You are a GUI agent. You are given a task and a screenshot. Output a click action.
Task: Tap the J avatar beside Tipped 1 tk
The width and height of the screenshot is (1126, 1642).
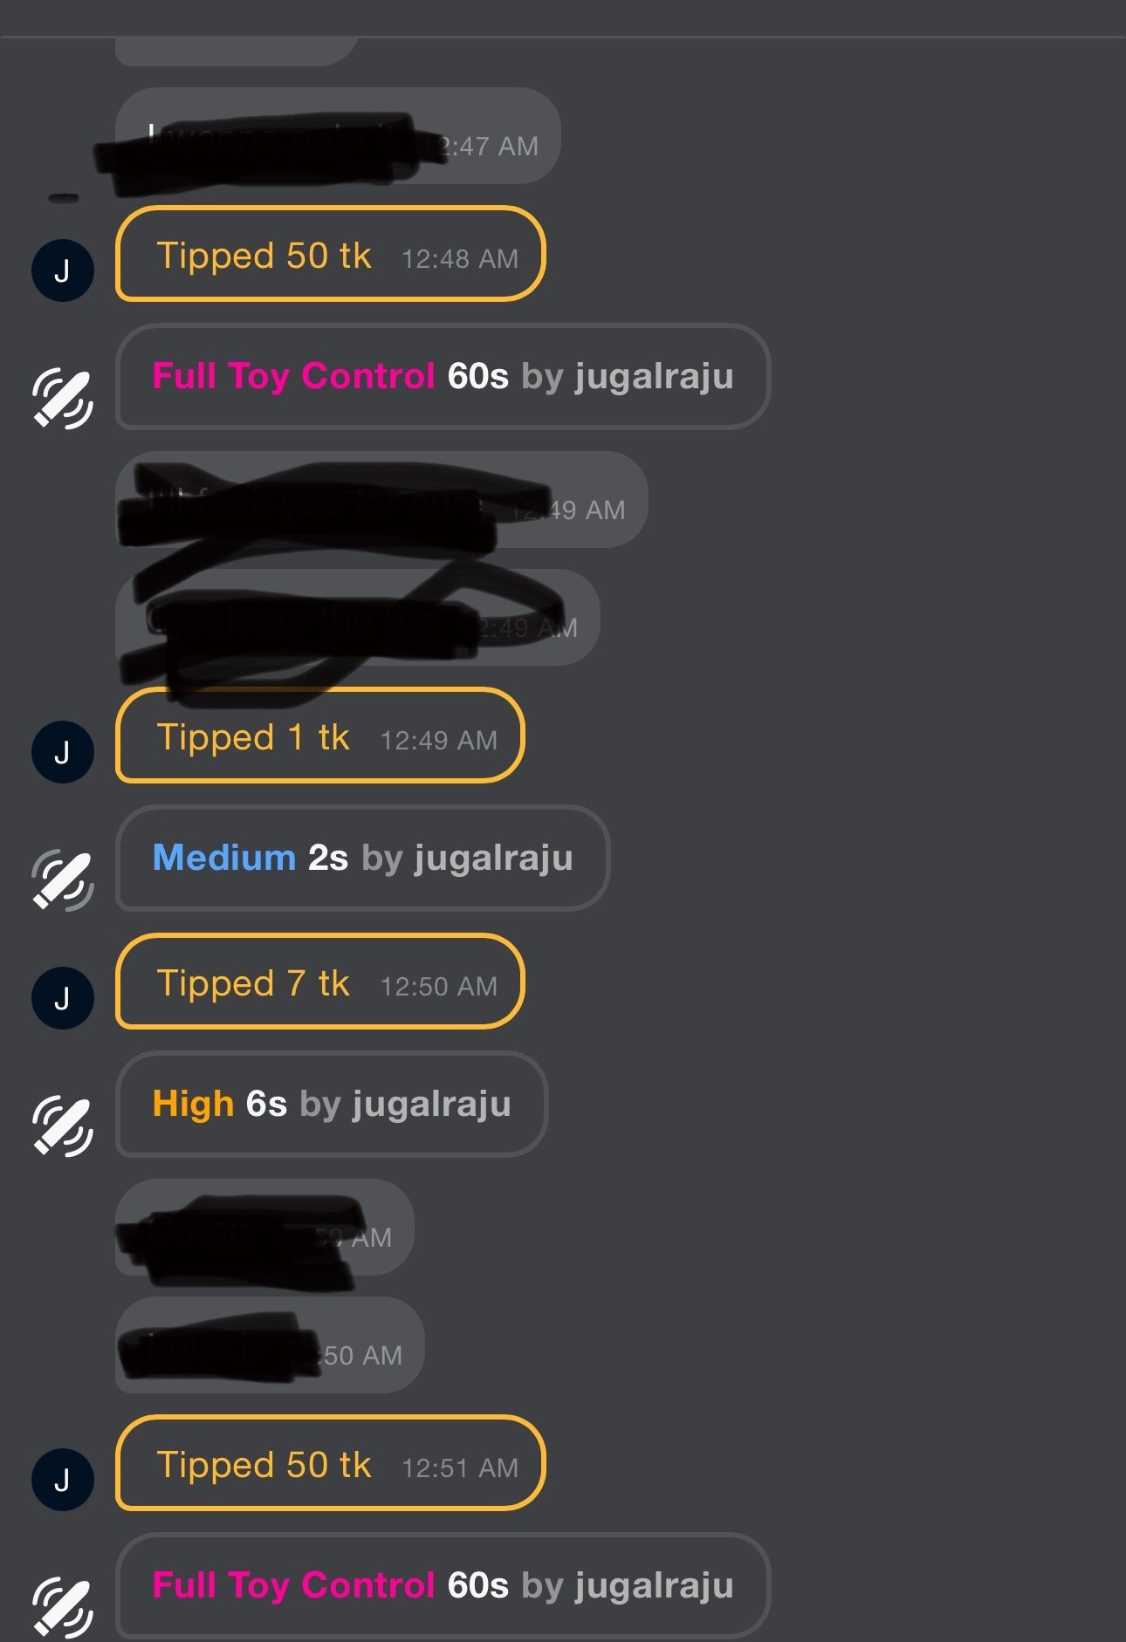click(x=63, y=752)
